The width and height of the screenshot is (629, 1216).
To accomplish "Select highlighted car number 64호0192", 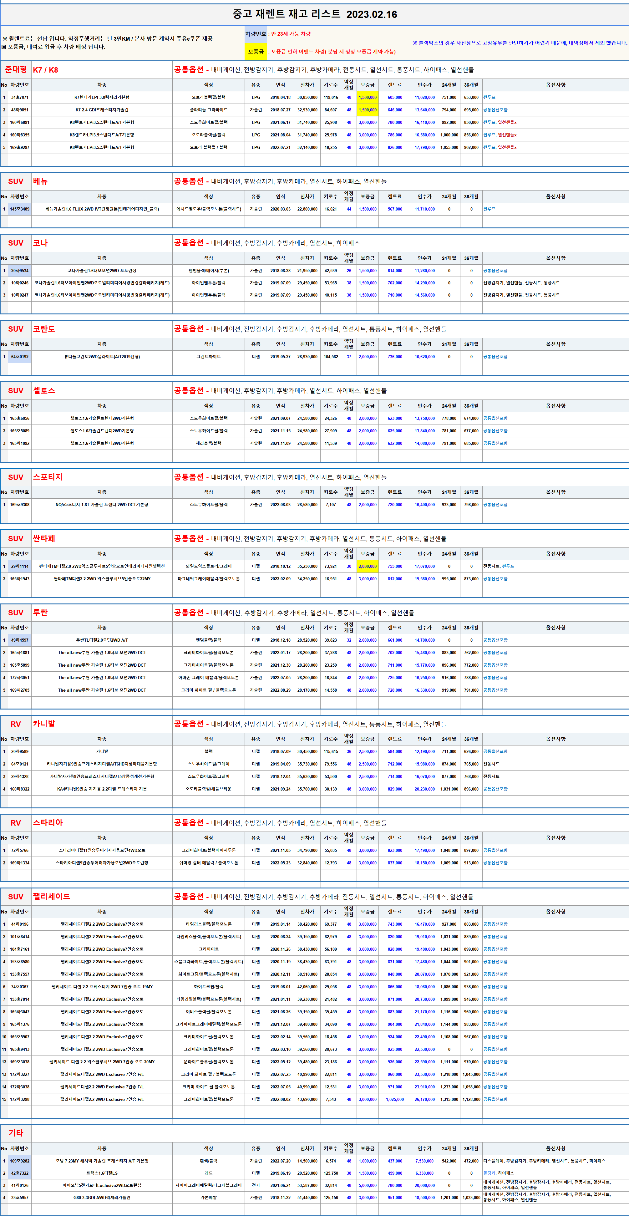I will tap(19, 357).
